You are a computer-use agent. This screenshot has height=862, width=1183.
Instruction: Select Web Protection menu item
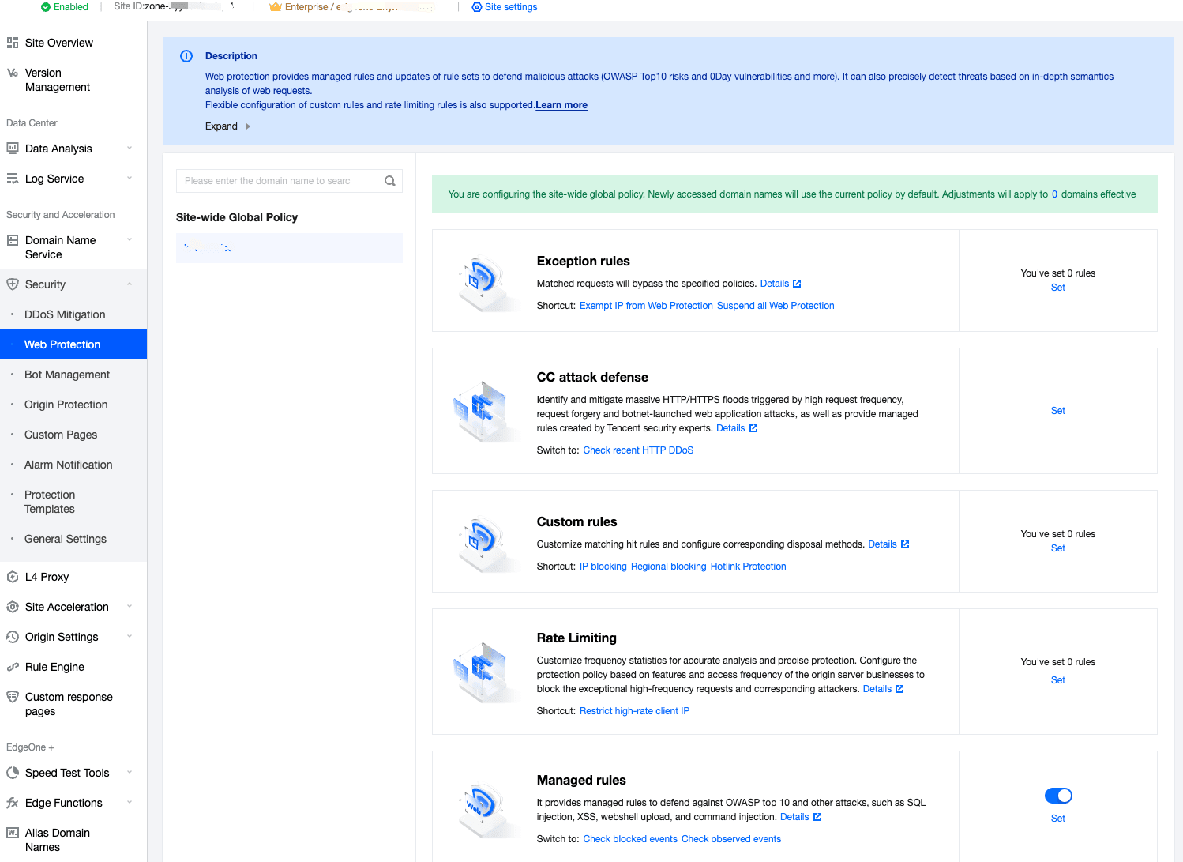(73, 344)
